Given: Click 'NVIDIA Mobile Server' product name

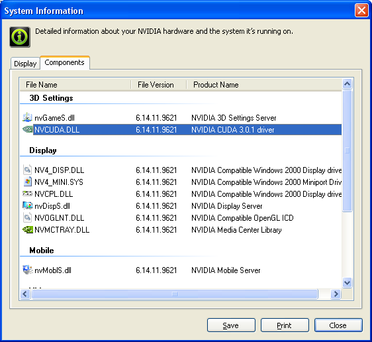Looking at the screenshot, I should click(226, 270).
